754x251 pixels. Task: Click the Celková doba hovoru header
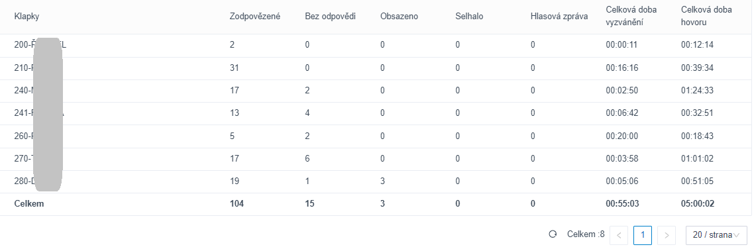(707, 16)
